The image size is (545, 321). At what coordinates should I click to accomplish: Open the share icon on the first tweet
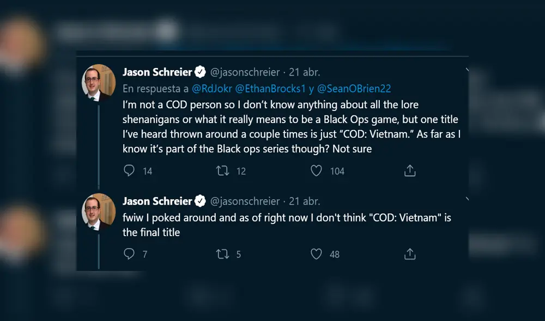pos(409,171)
